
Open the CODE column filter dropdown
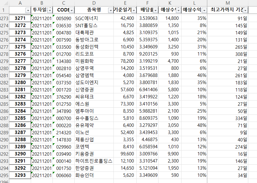tap(71, 11)
